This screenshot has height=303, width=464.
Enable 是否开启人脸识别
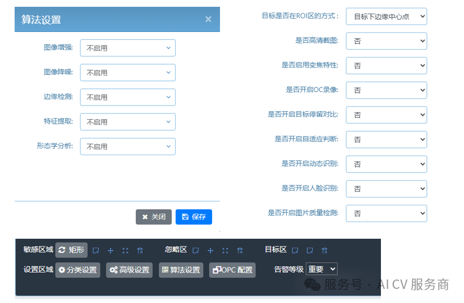(386, 189)
